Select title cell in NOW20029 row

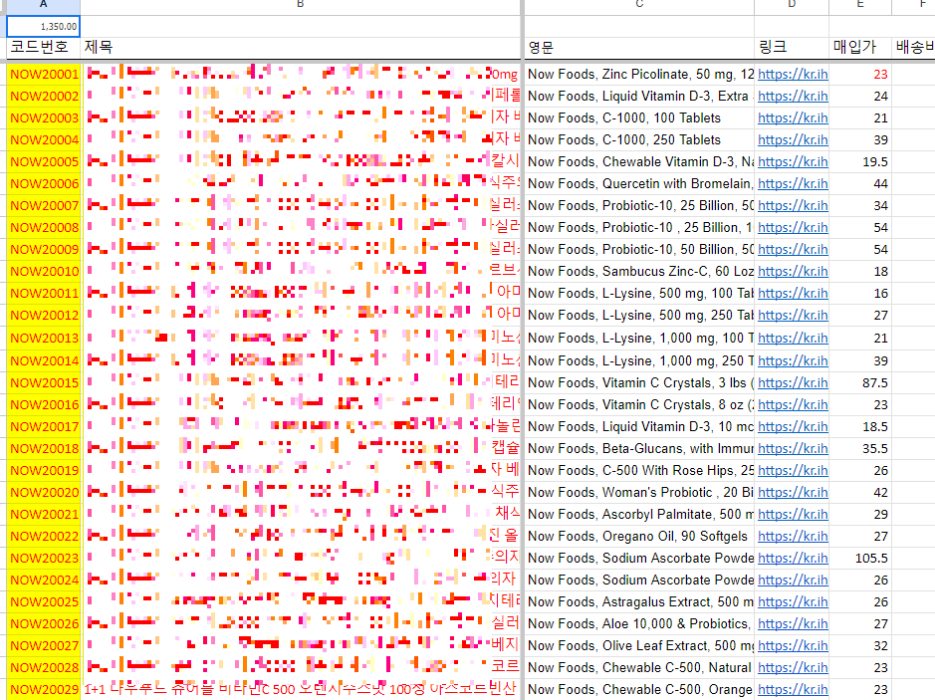(x=301, y=690)
